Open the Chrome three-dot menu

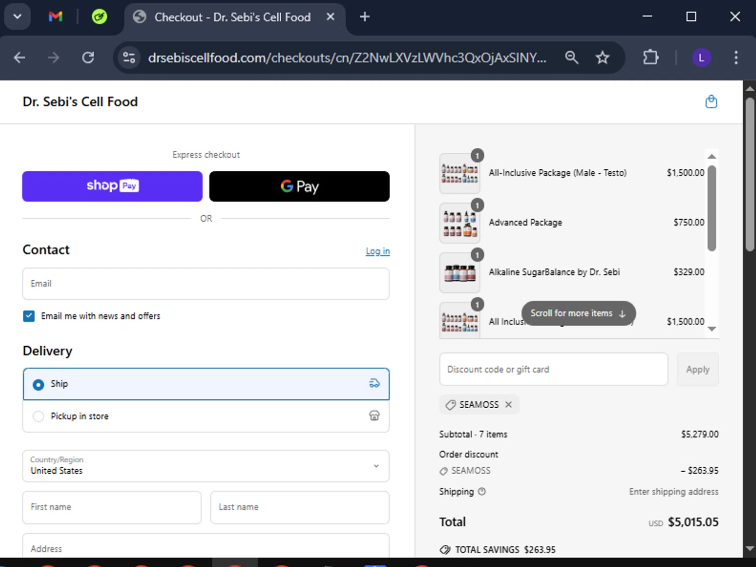(736, 57)
